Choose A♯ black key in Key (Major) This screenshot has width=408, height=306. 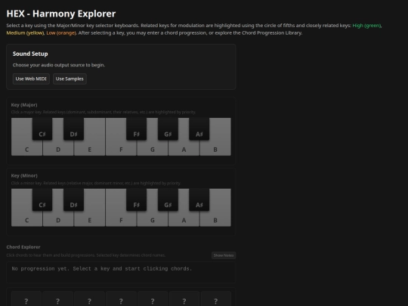[x=199, y=129]
